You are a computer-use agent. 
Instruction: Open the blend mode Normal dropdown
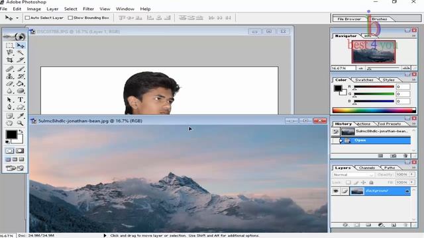pos(353,175)
